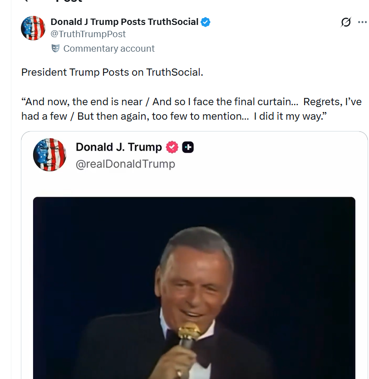
Task: Click the black plus badge beside Trump's checkmark
Action: (x=188, y=147)
